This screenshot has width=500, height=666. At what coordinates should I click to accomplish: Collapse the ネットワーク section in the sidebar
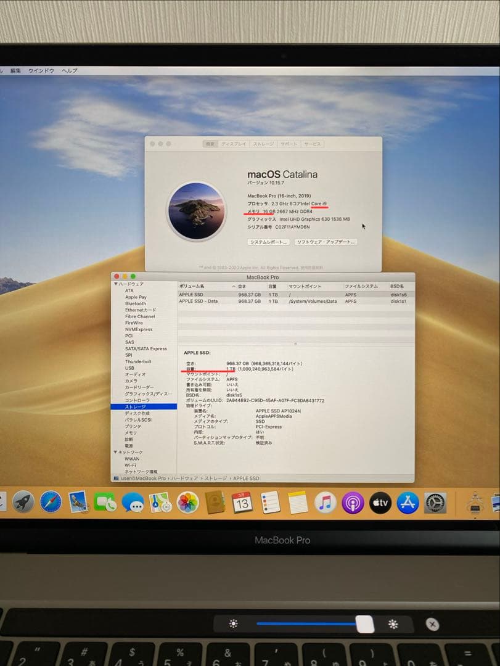point(115,452)
